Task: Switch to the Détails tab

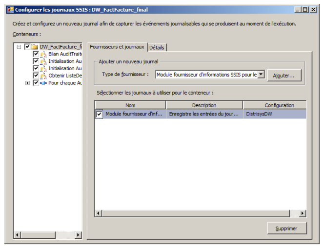Action: point(157,47)
